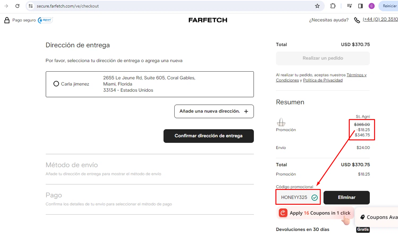Click the phone handset icon
Viewport: 398px width, 244px height.
(x=357, y=20)
